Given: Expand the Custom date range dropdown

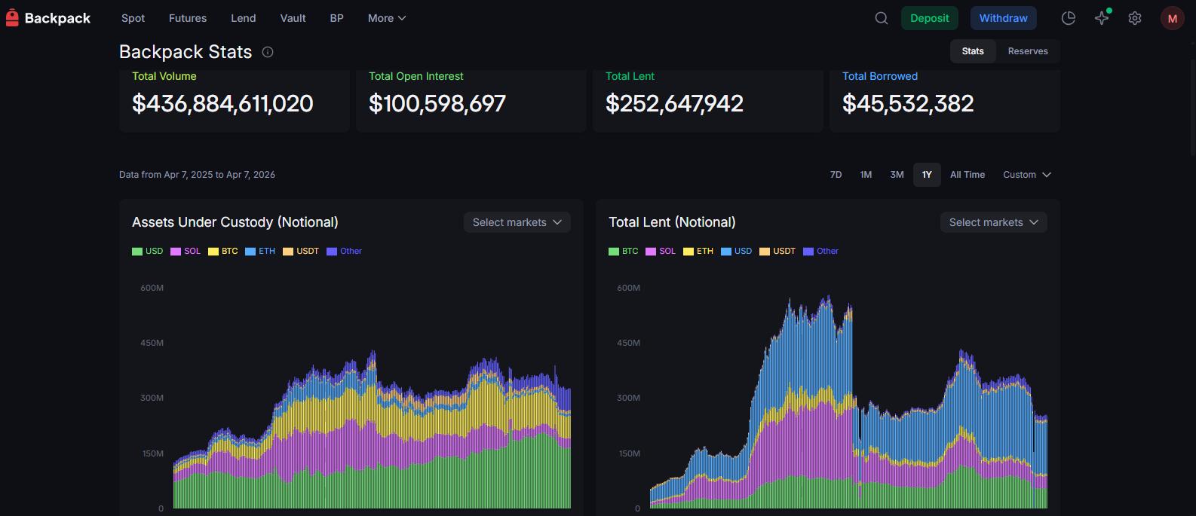Looking at the screenshot, I should tap(1026, 175).
